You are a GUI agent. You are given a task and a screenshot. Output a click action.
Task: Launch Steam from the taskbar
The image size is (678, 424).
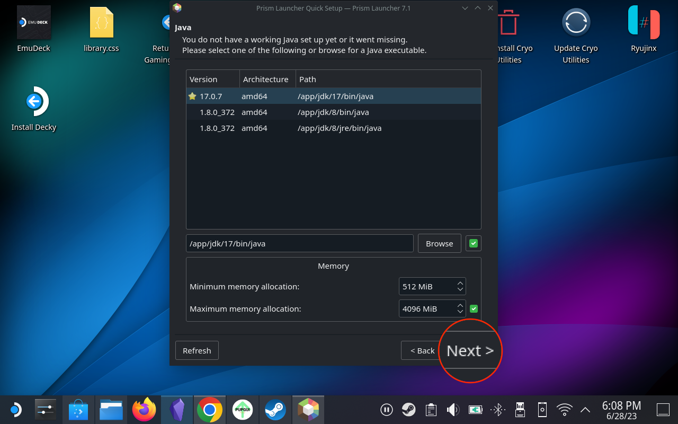tap(275, 409)
